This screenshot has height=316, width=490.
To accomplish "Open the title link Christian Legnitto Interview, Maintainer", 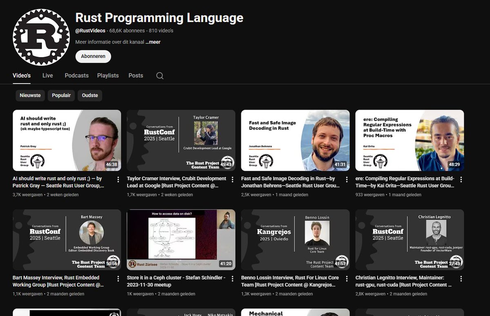I will (404, 281).
